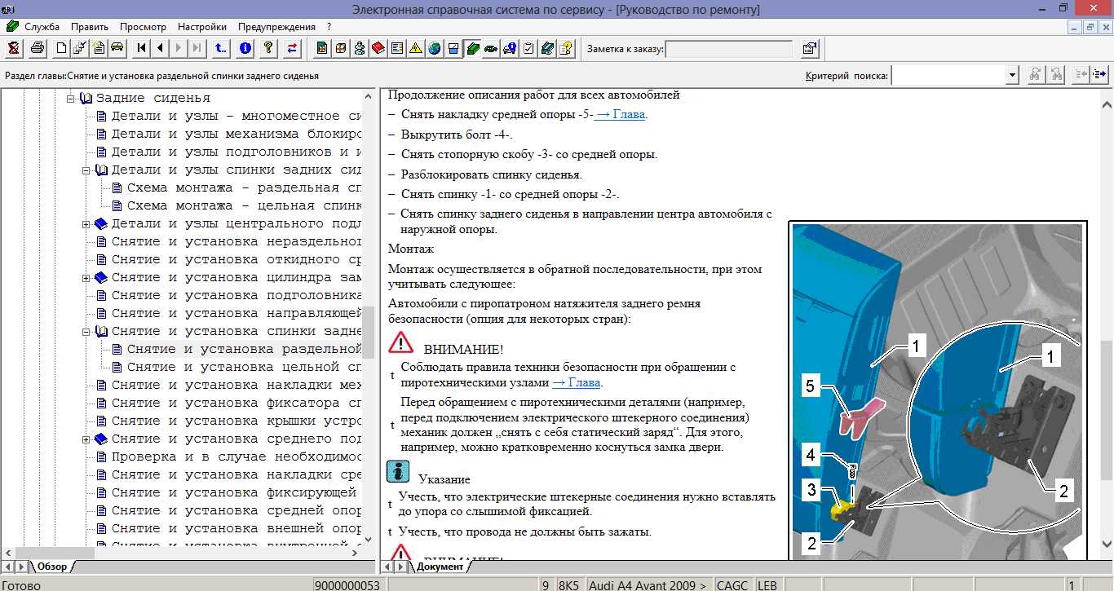
Task: Expand 'Детали и узлы центрального под' node
Action: coord(86,224)
